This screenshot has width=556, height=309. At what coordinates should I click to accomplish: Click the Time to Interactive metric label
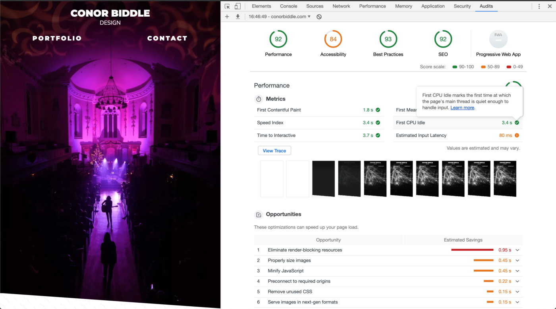tap(276, 135)
